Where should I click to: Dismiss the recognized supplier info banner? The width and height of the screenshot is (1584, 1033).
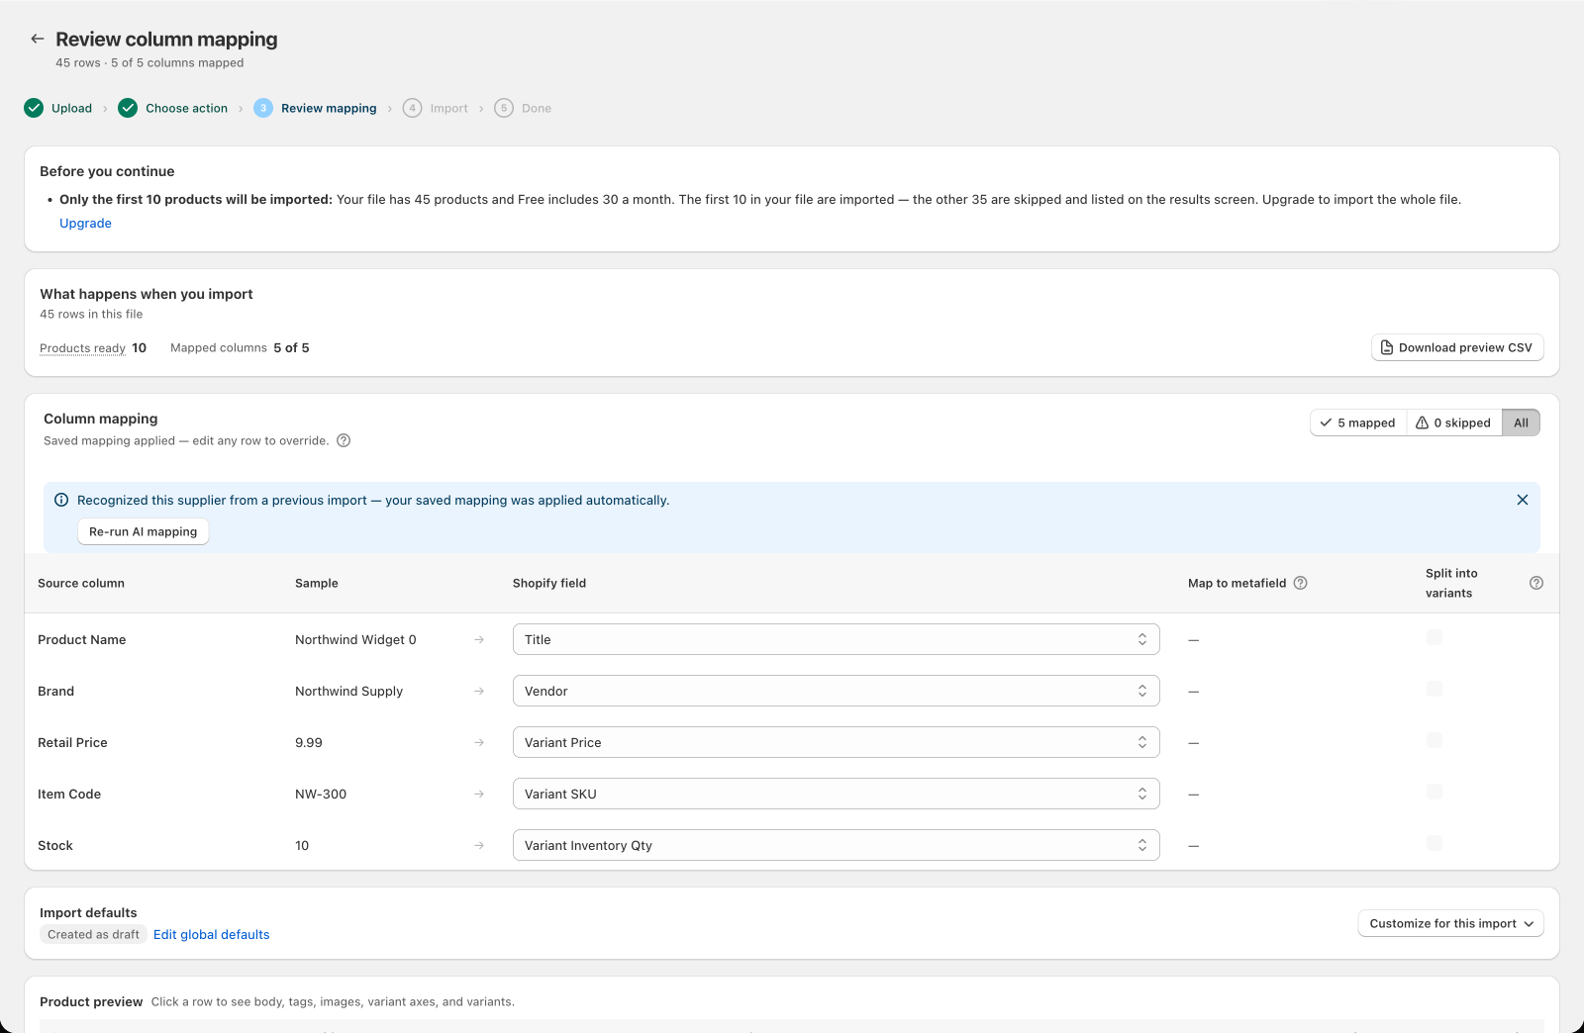click(x=1523, y=500)
